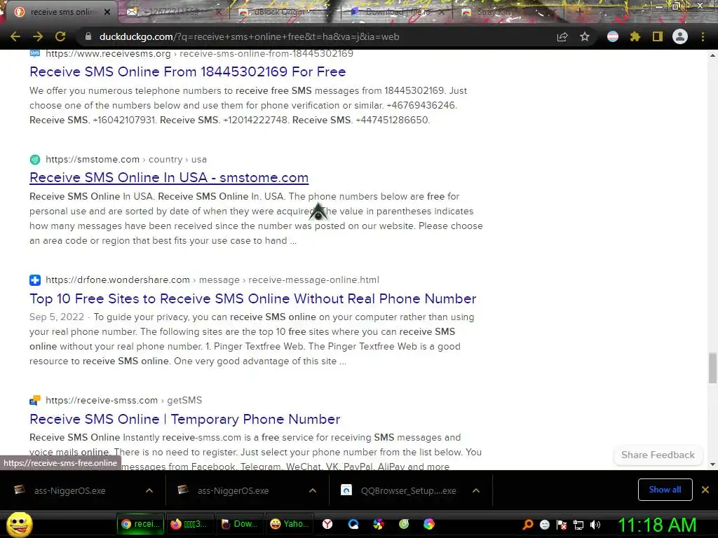Screen dimensions: 718x538
Task: Open a new tab with the plus button
Action: tap(580, 12)
